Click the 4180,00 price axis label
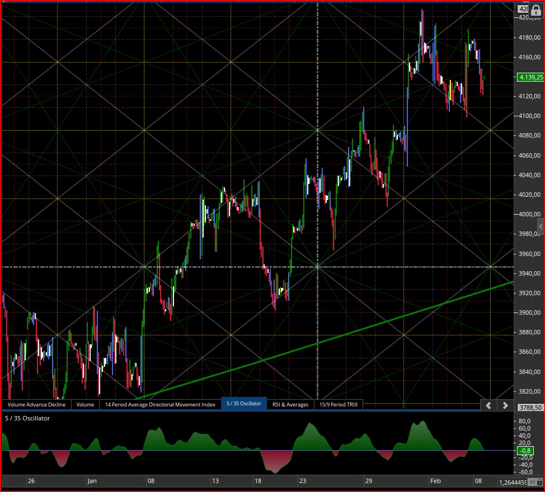 pyautogui.click(x=529, y=37)
